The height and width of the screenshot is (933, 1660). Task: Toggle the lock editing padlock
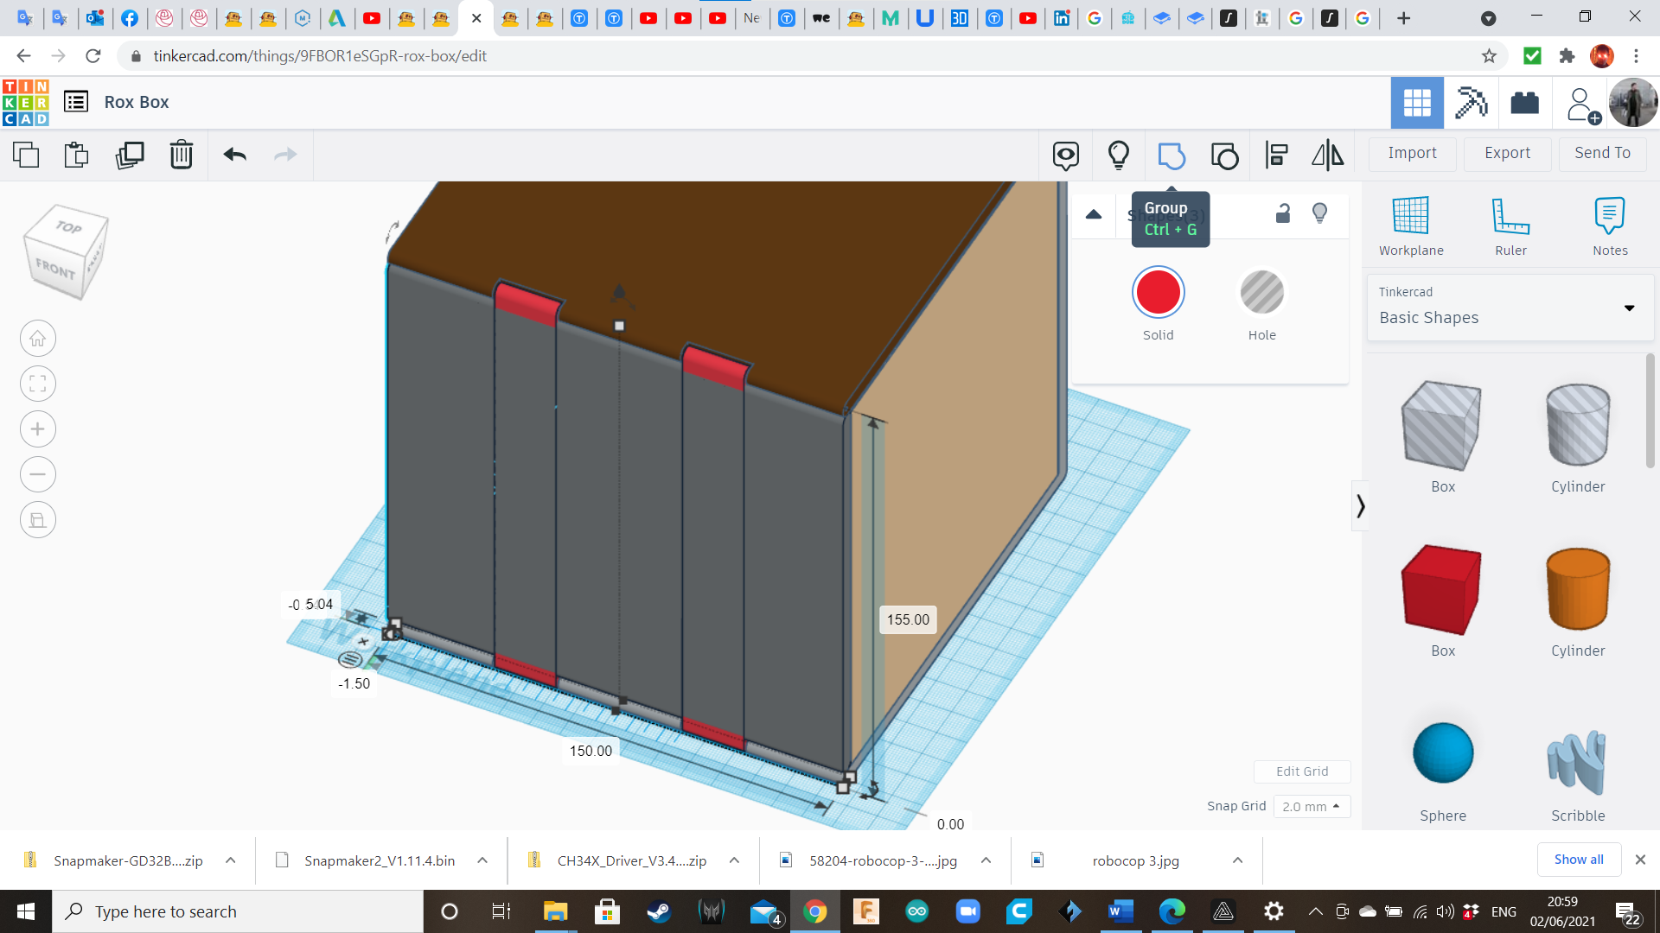(x=1283, y=213)
